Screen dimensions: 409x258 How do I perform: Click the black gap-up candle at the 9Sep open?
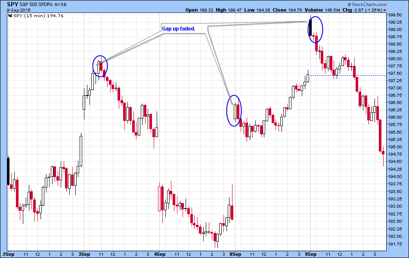pyautogui.click(x=310, y=28)
